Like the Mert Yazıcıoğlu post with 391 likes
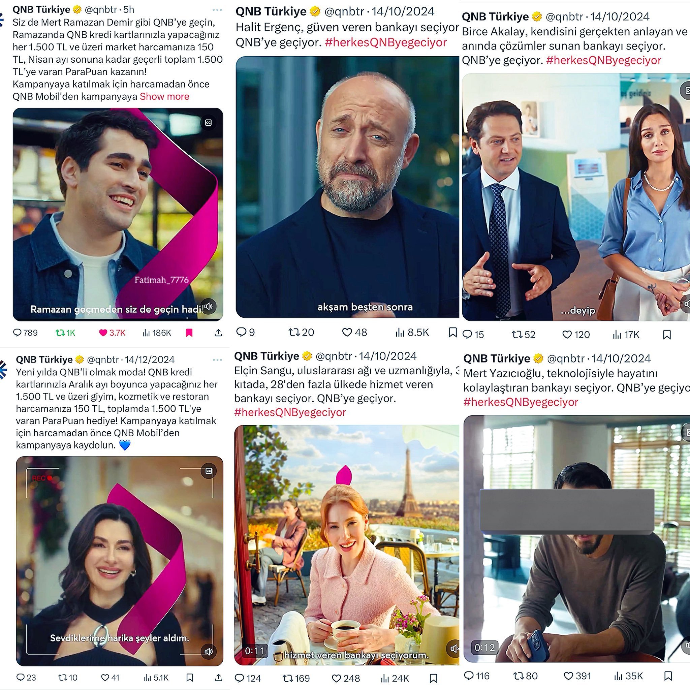Screen dimensions: 690x690 [569, 676]
